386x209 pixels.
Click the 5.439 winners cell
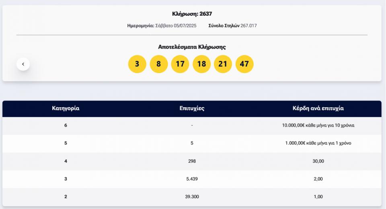(192, 179)
